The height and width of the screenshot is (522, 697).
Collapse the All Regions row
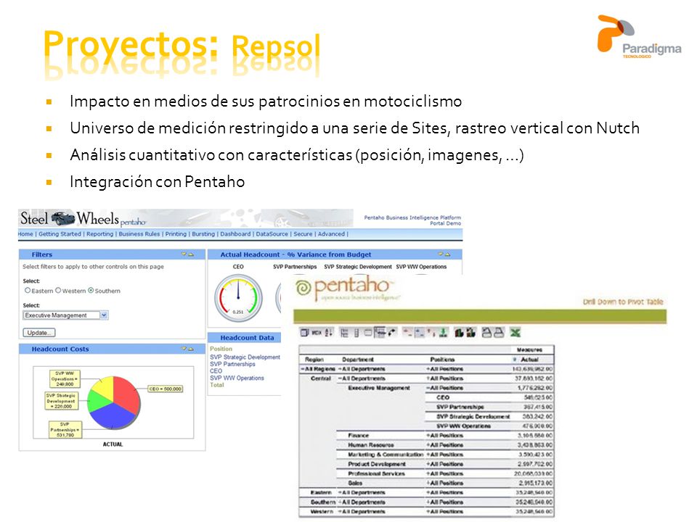click(x=303, y=369)
